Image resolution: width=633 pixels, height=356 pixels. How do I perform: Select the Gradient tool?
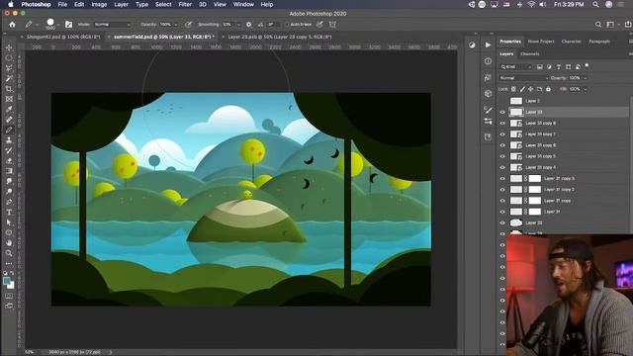point(9,171)
